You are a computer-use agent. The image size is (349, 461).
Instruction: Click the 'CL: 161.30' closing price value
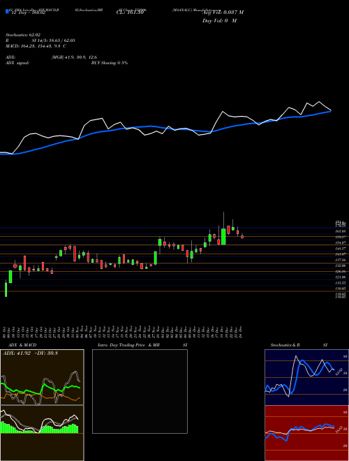pos(130,13)
